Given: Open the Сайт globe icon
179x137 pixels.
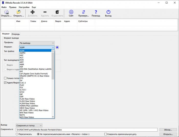Looking at the screenshot, I should click(71, 12).
